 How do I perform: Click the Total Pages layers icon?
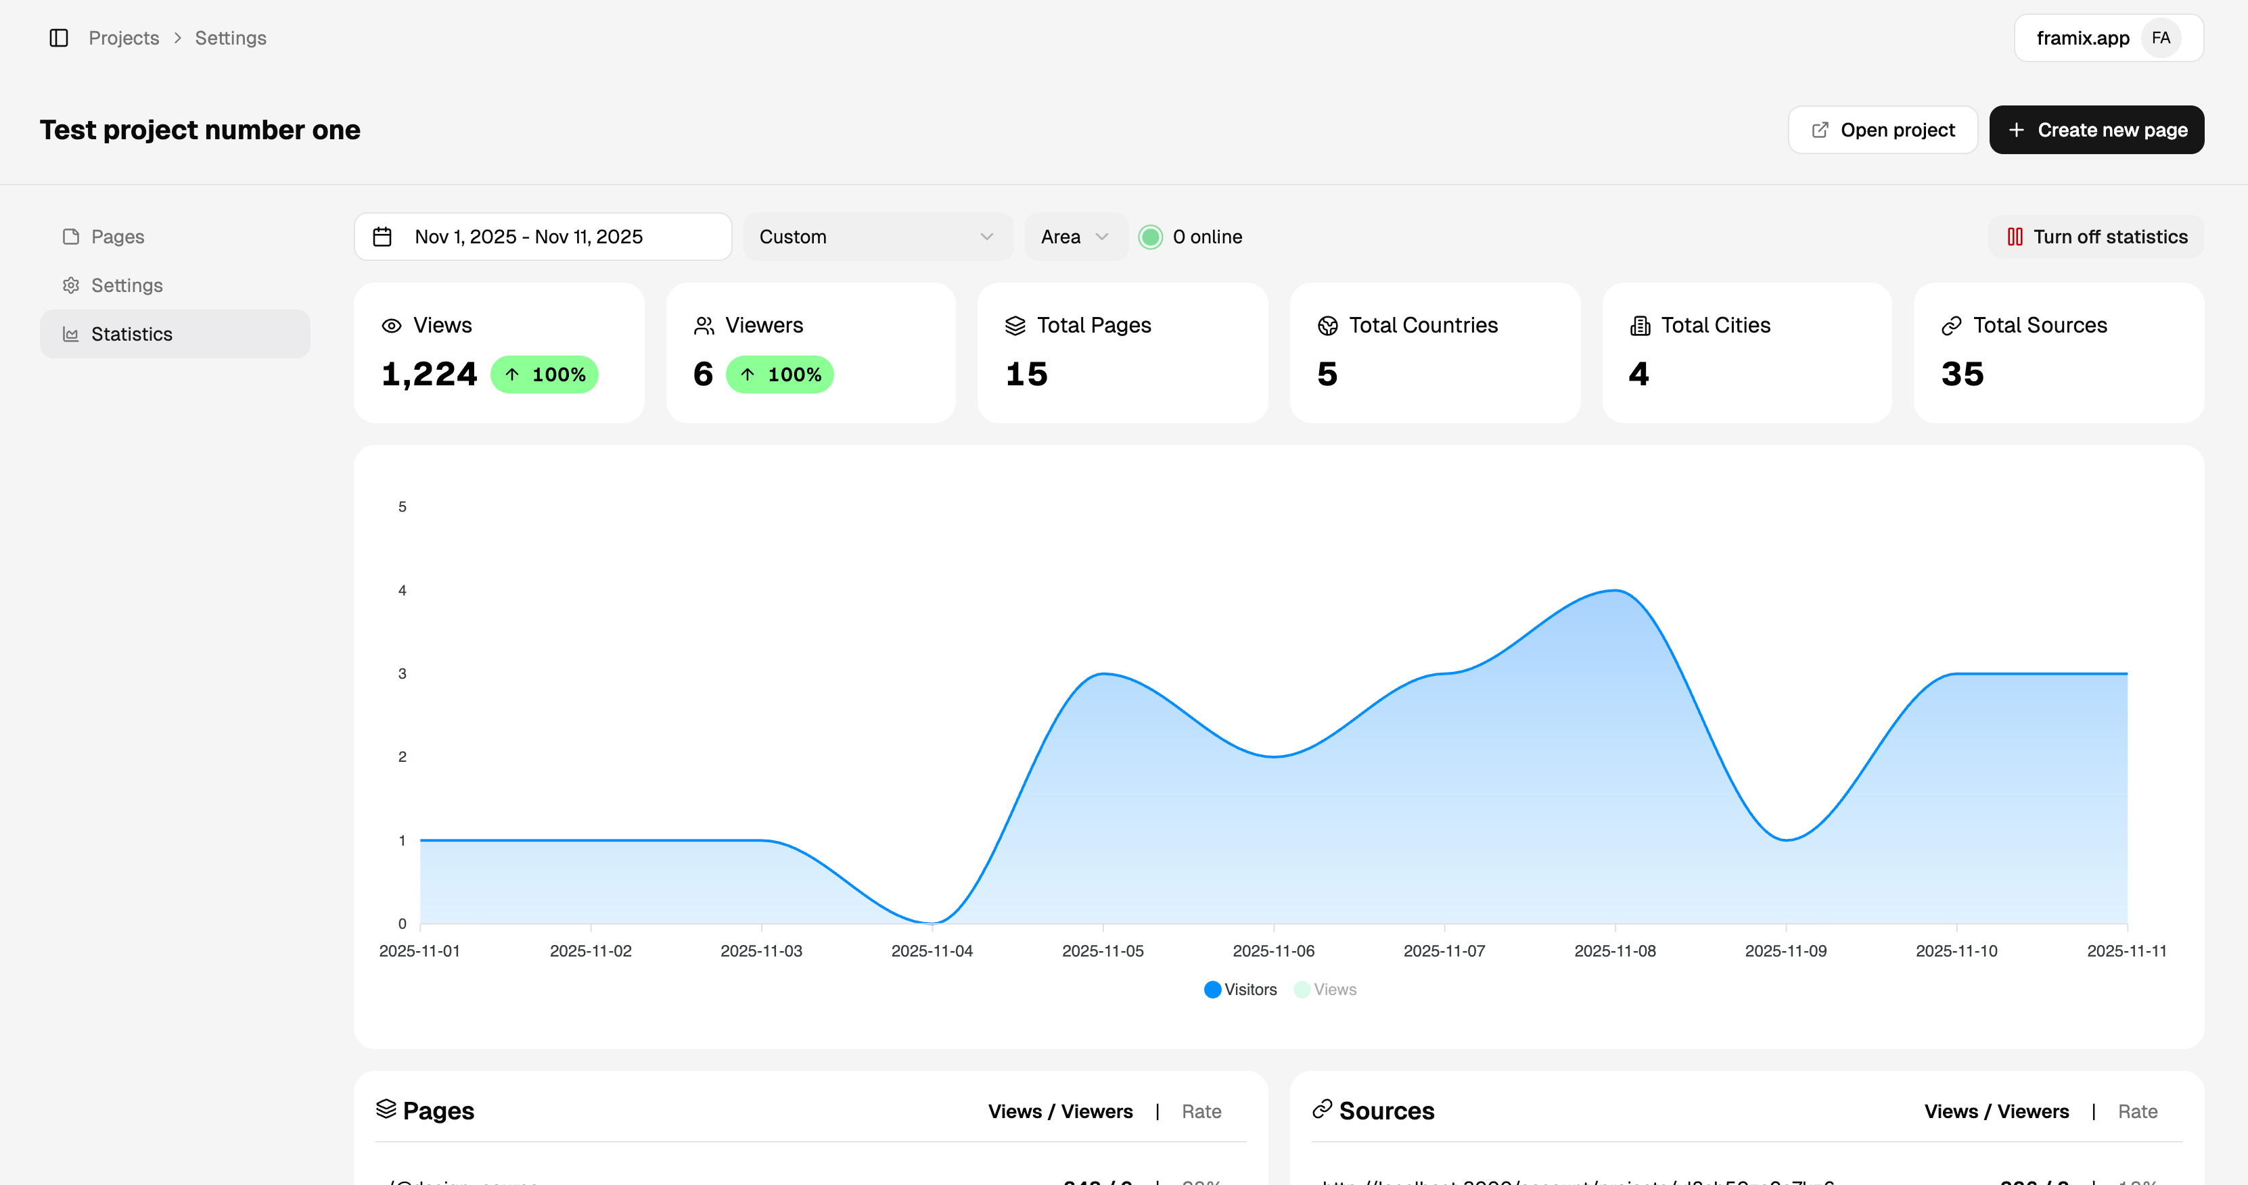[1015, 325]
